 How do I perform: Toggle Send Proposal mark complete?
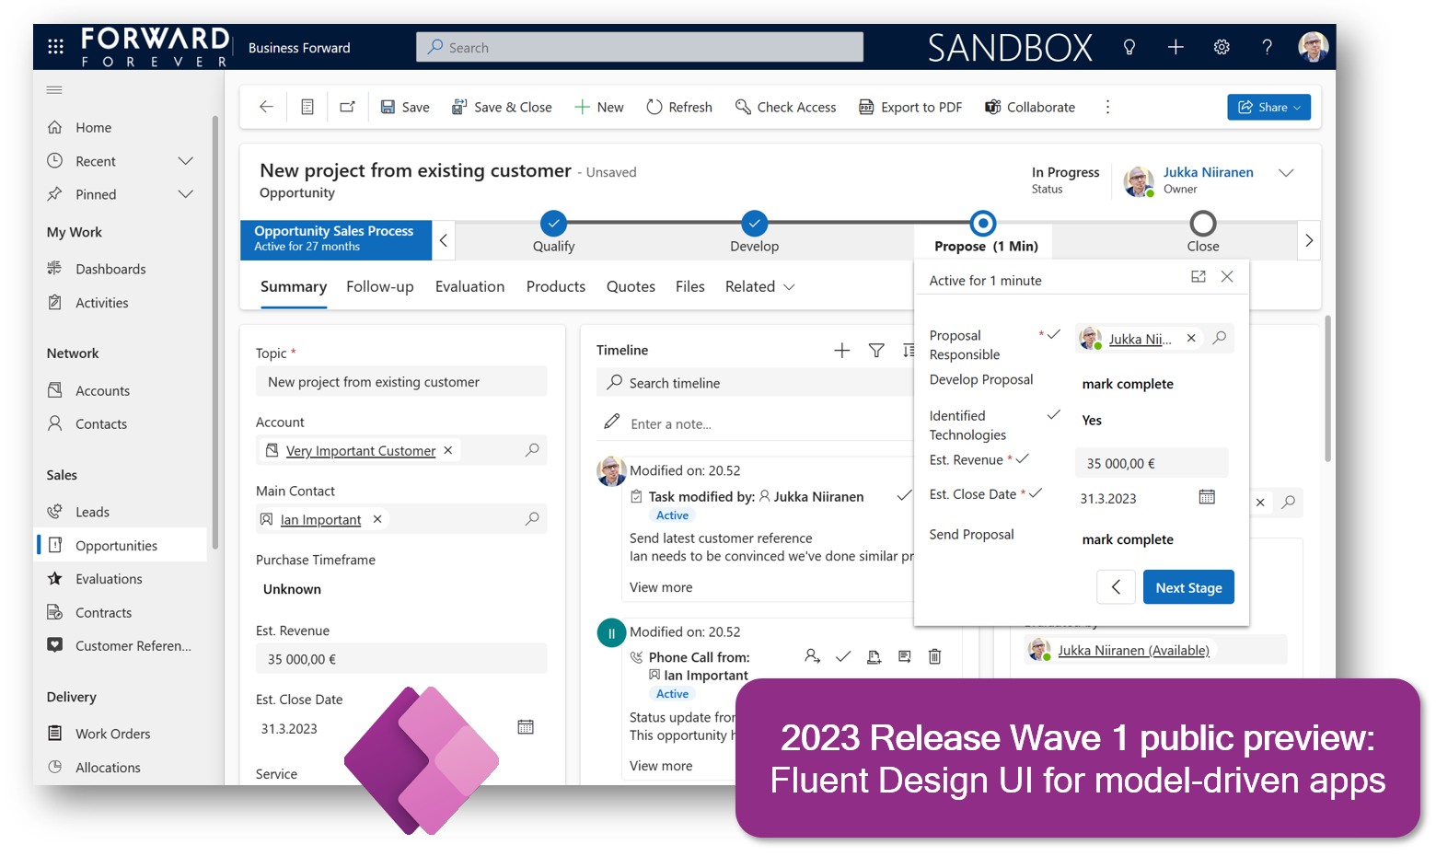point(1128,539)
